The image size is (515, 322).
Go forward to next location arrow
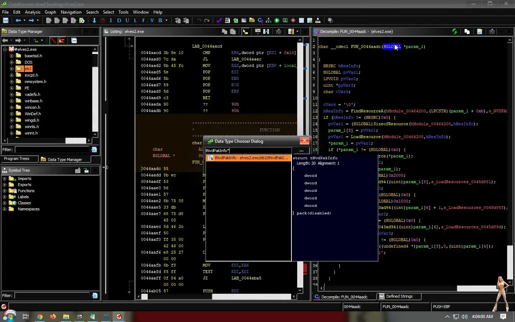31,20
